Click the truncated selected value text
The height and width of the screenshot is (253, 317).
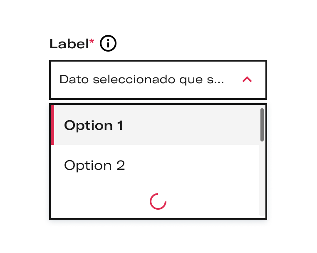pyautogui.click(x=142, y=79)
